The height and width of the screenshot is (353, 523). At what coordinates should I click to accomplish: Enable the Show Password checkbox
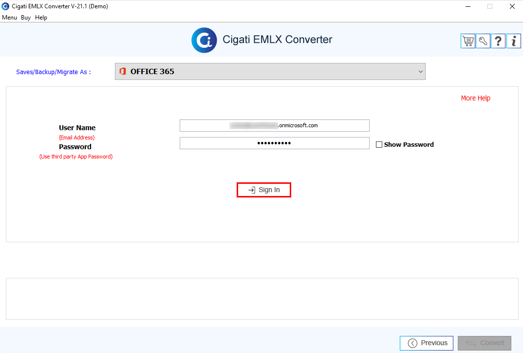[x=379, y=145]
